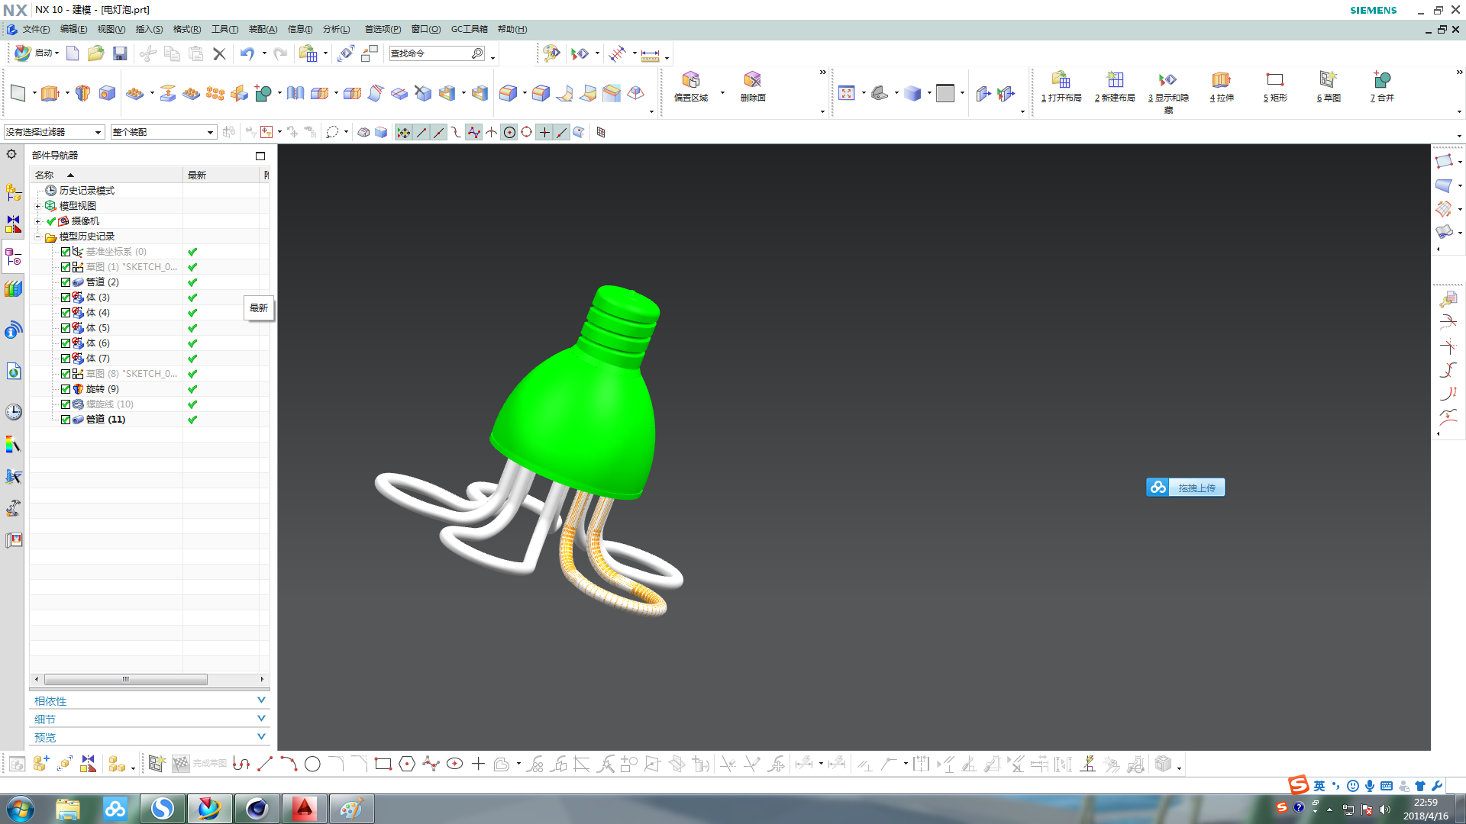Toggle checkbox for 螺旋线 (10)
The image size is (1466, 824).
coord(66,404)
